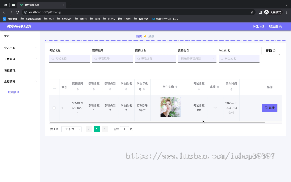The width and height of the screenshot is (291, 182).
Task: Open 已导入 bookmark folder
Action: point(109,19)
